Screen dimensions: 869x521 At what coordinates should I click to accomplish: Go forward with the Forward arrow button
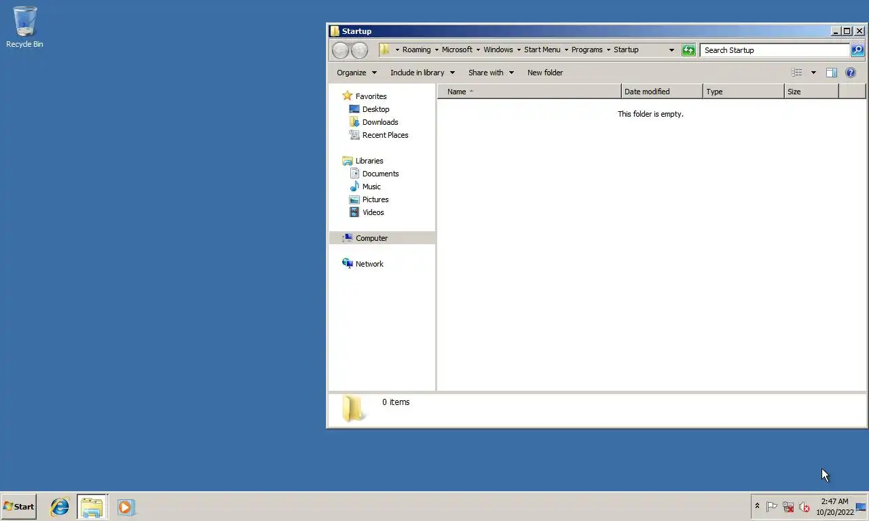tap(359, 50)
